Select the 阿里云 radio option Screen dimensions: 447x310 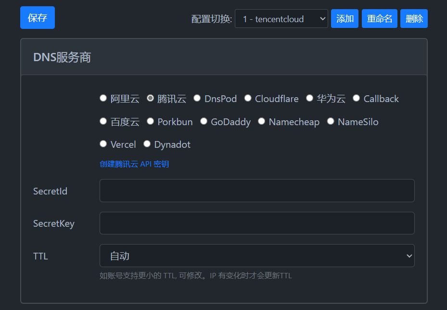(x=103, y=98)
